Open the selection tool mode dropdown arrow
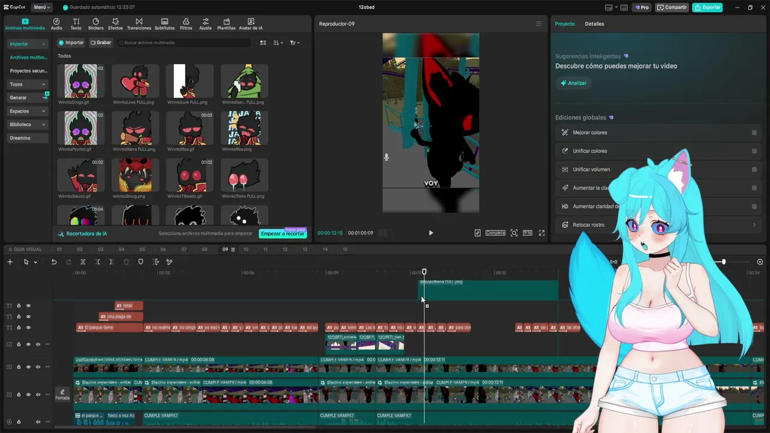 click(35, 262)
